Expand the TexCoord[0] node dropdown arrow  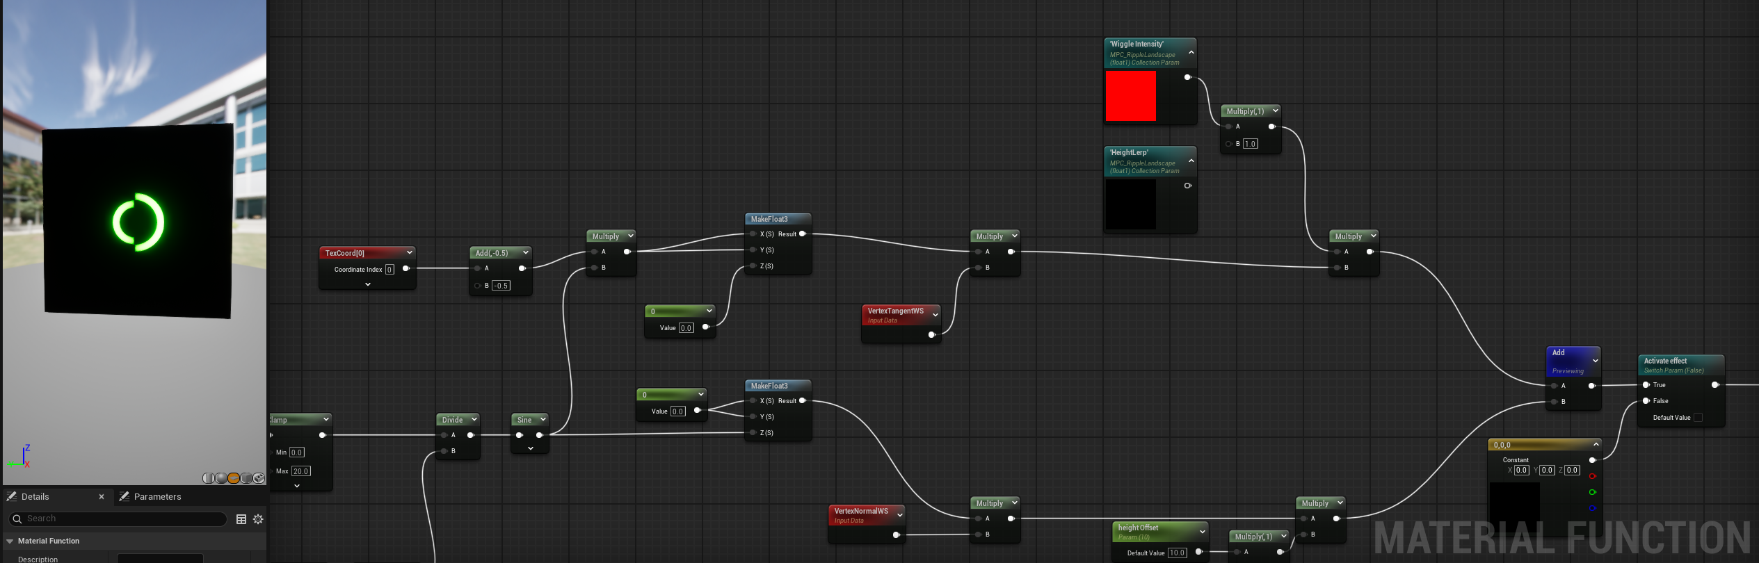click(409, 252)
